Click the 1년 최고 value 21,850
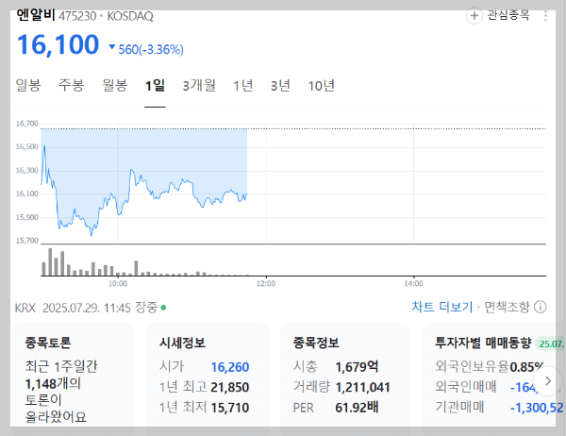566x436 pixels. point(230,388)
